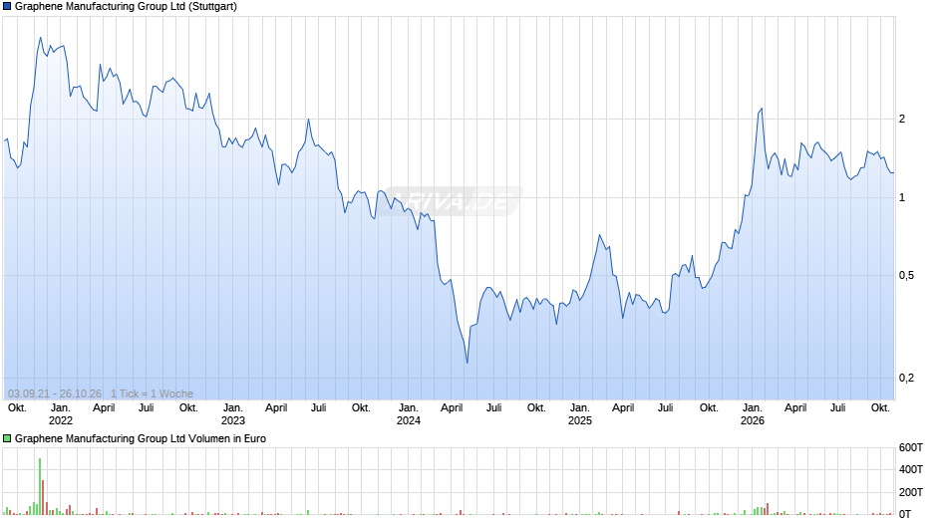Image resolution: width=937 pixels, height=524 pixels.
Task: Click 'Graphene Manufacturing Group Ltd Volumen in Euro' label
Action: click(x=141, y=438)
